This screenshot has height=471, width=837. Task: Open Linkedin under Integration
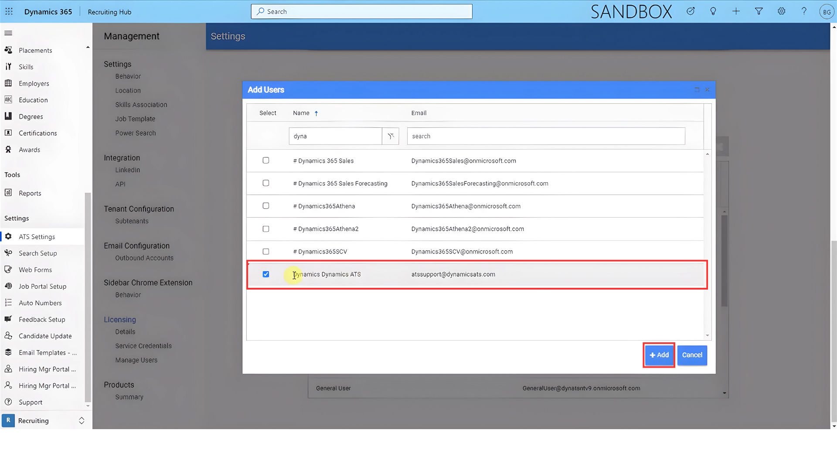point(128,170)
